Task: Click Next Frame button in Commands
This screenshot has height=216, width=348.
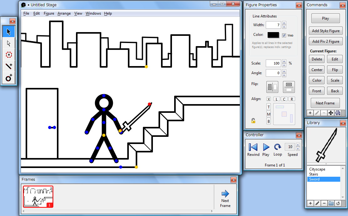Action: click(325, 103)
